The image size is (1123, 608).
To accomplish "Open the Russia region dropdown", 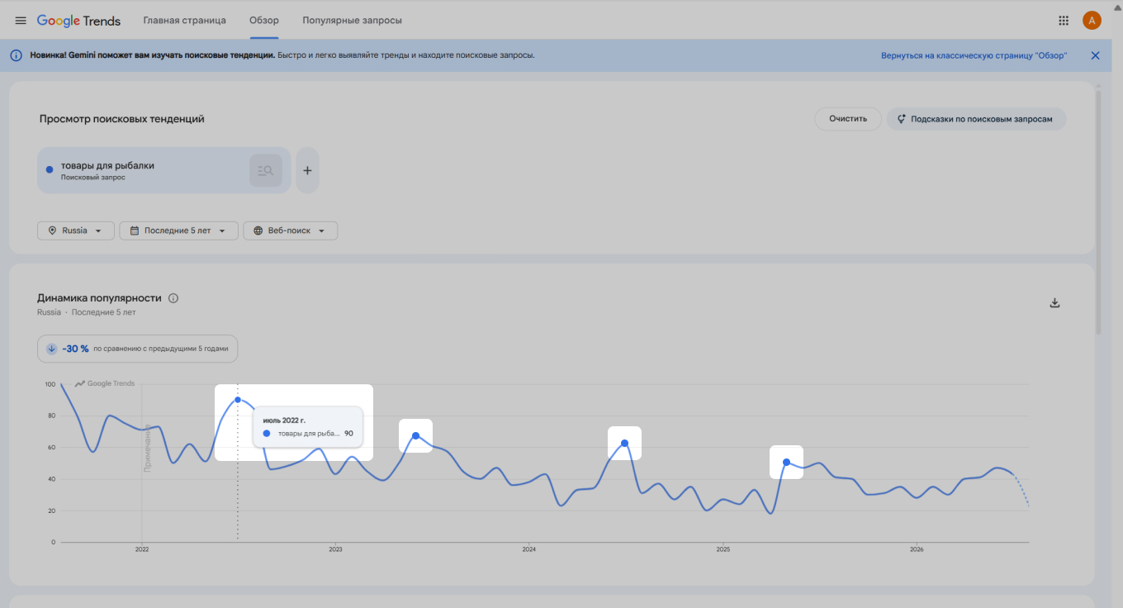I will [75, 230].
